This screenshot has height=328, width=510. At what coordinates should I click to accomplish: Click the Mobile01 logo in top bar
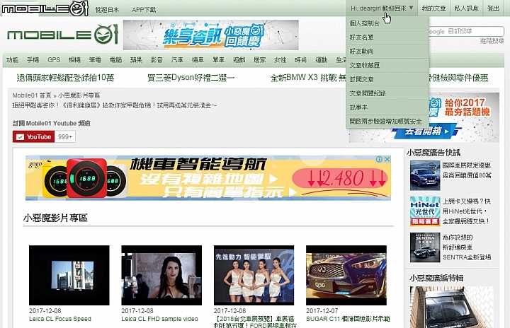[x=45, y=8]
